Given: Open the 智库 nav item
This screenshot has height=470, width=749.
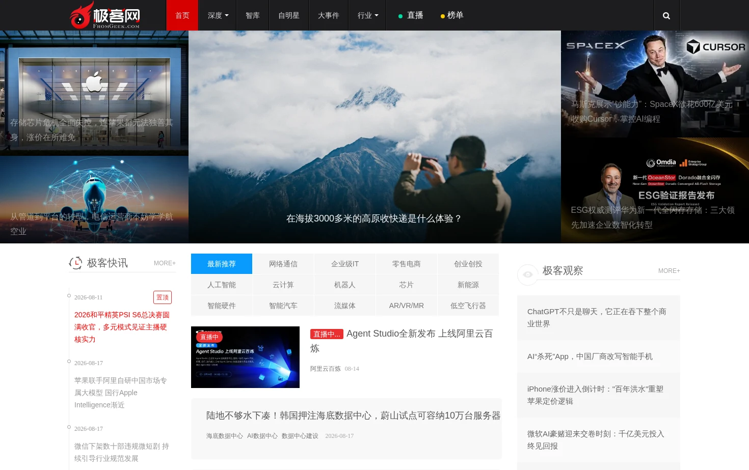Looking at the screenshot, I should point(253,15).
